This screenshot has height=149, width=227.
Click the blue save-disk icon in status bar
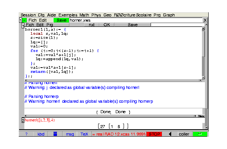coord(55,134)
